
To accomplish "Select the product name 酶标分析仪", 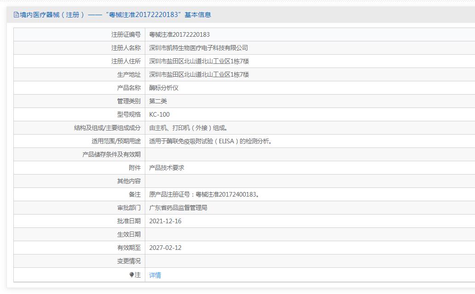I will coord(164,88).
